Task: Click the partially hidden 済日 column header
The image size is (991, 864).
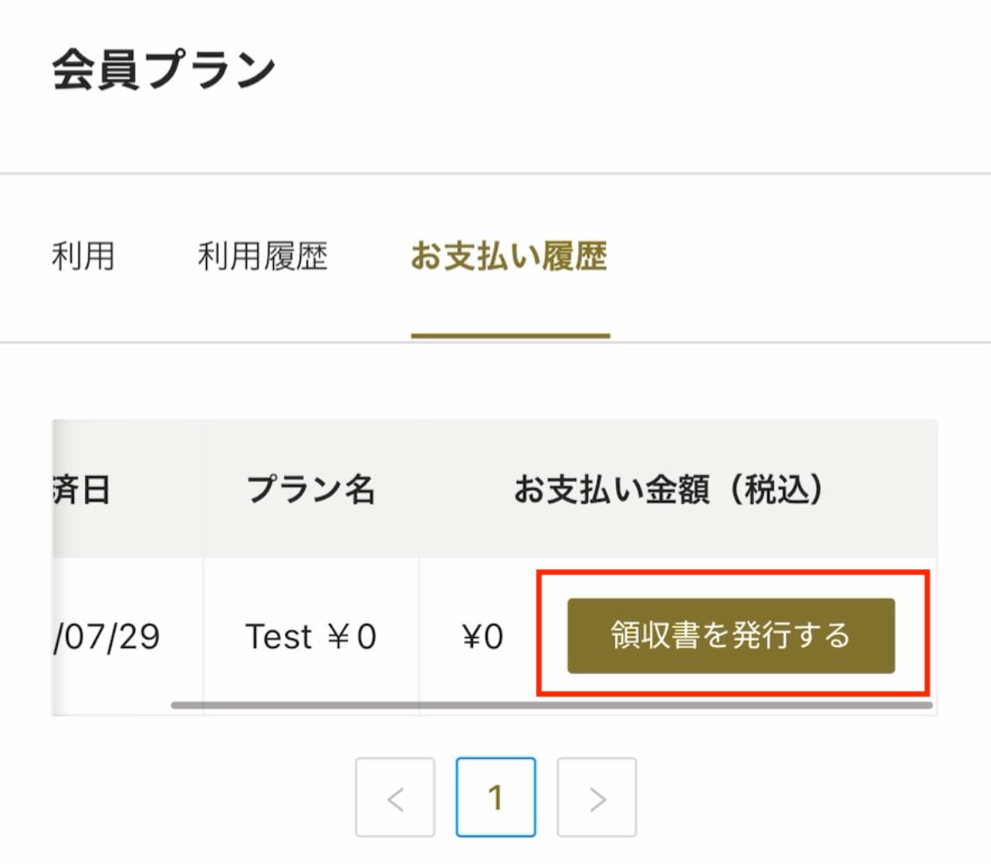Action: (82, 489)
